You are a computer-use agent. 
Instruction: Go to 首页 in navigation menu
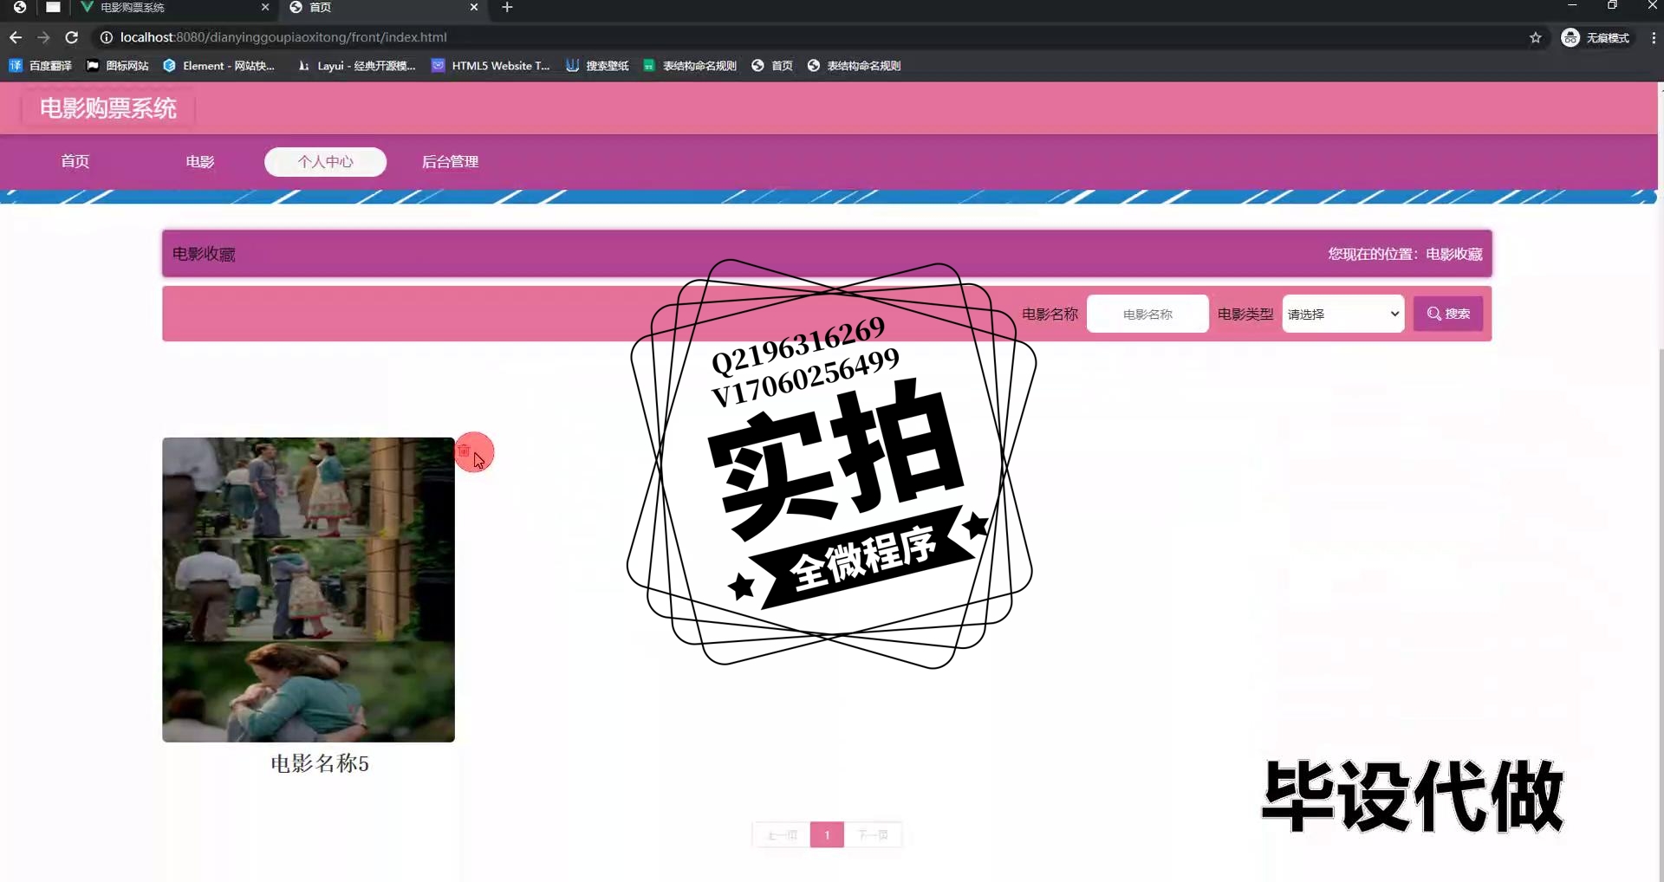pos(75,161)
